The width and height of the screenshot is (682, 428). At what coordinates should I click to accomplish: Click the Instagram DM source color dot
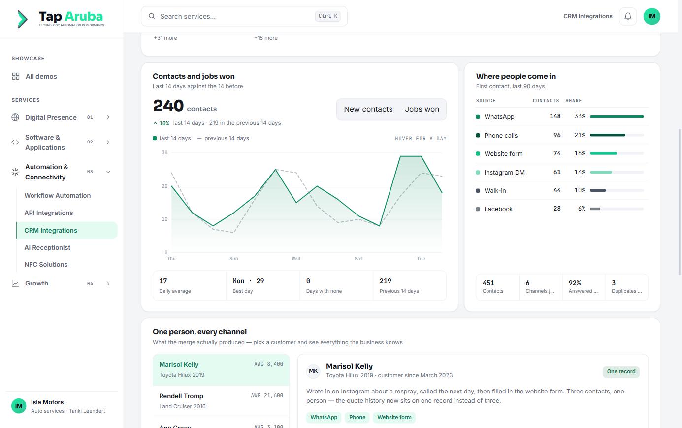point(478,172)
